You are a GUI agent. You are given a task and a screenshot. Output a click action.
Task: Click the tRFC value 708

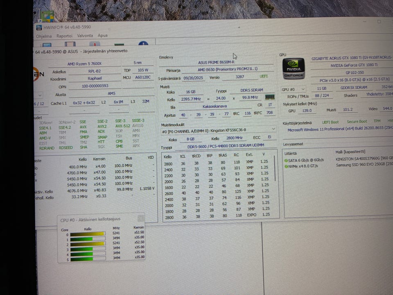pyautogui.click(x=269, y=113)
